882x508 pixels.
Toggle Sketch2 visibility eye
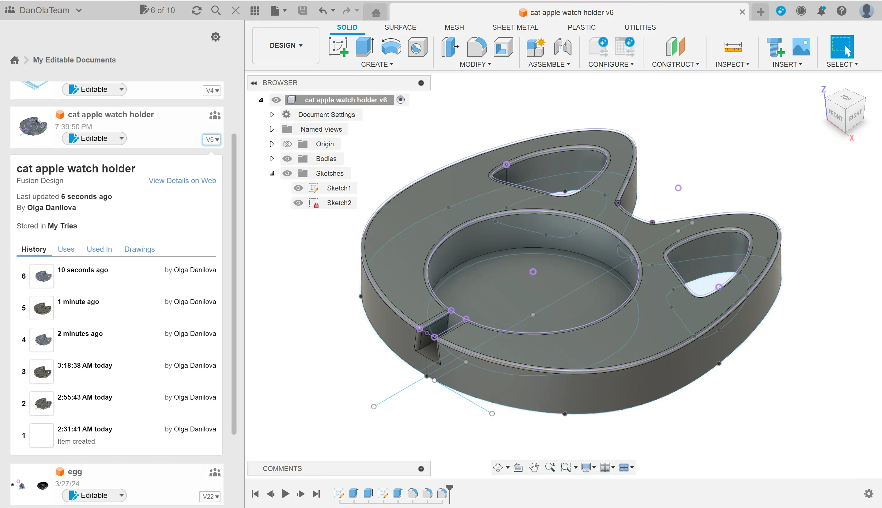[298, 203]
